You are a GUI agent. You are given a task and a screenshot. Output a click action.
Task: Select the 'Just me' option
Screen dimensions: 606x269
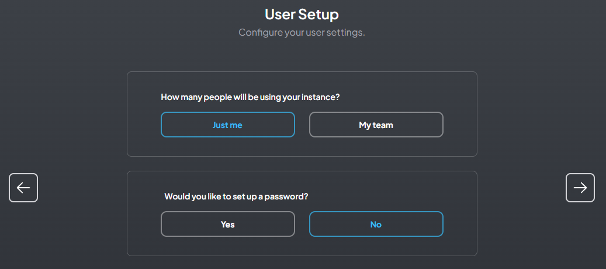coord(227,125)
